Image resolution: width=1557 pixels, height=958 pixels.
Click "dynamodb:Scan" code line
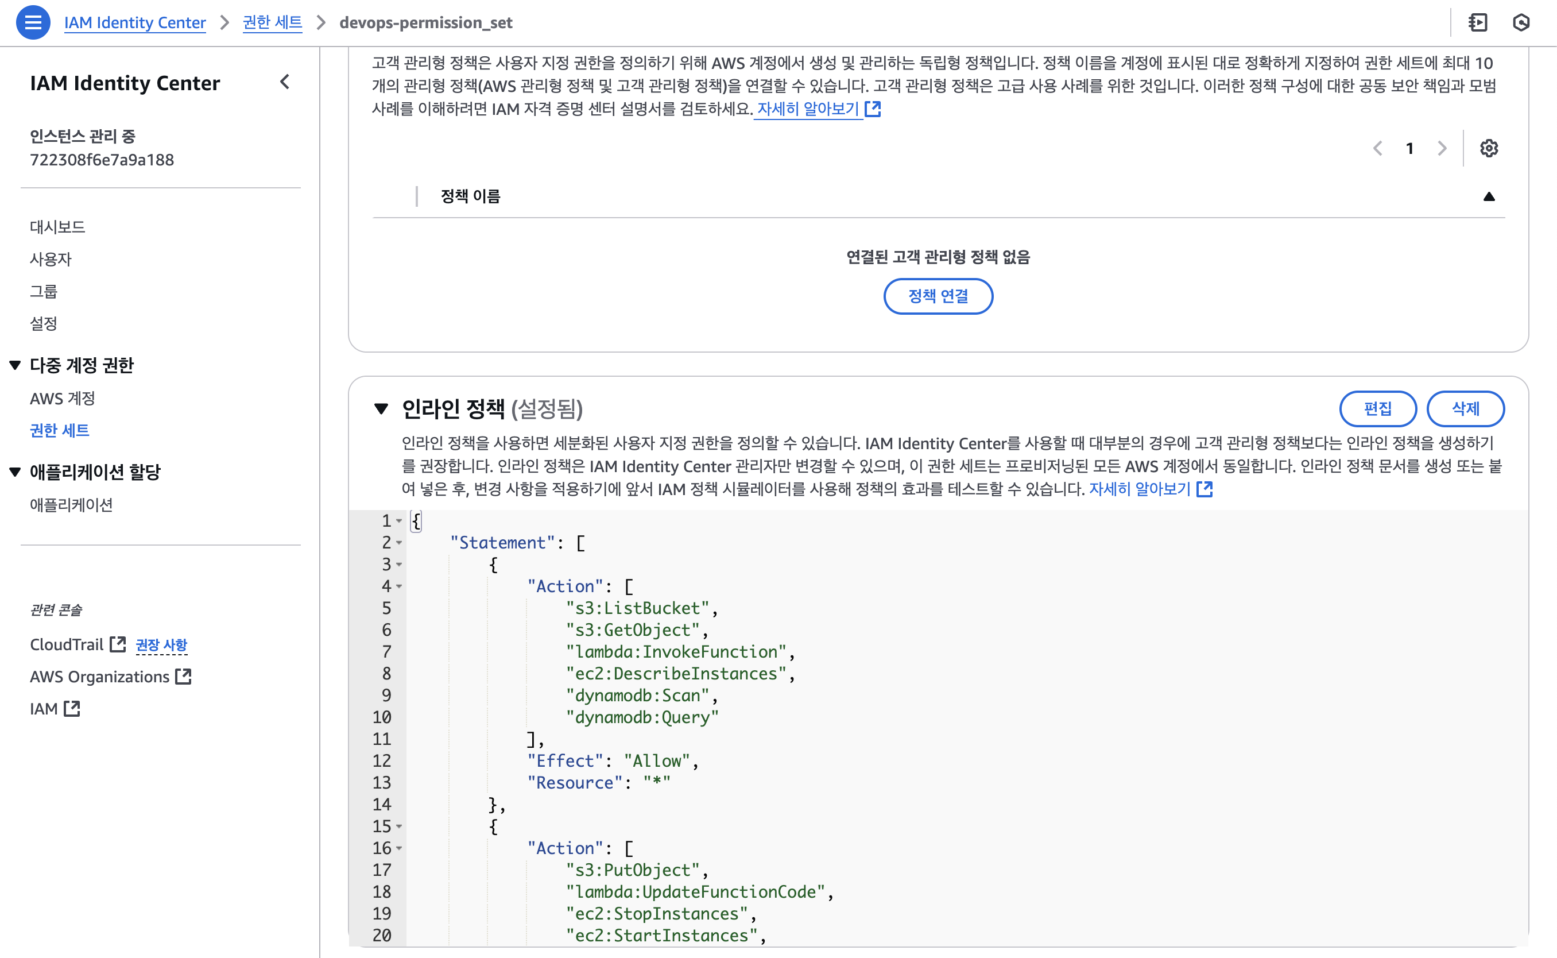[x=642, y=696]
